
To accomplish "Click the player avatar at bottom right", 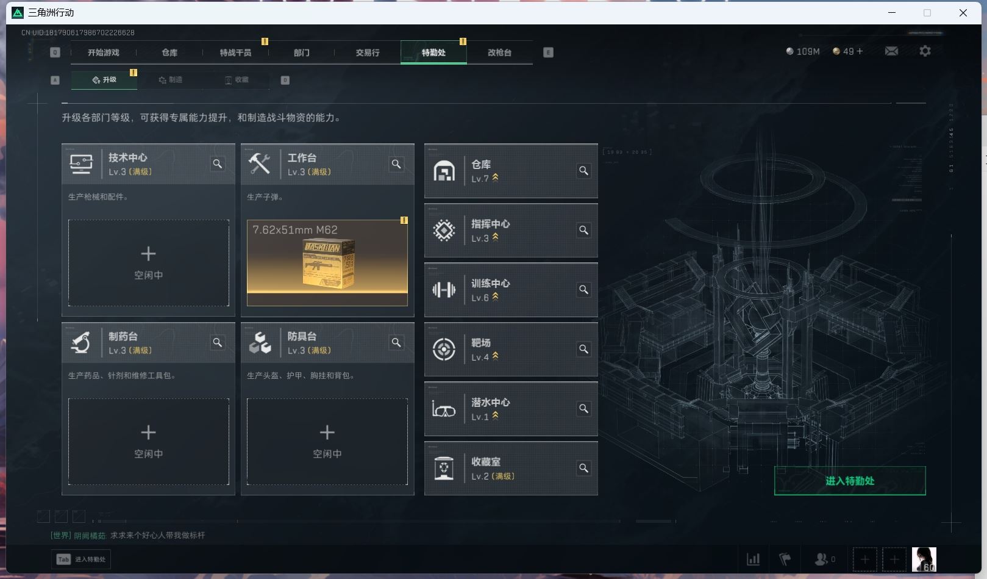I will click(924, 559).
